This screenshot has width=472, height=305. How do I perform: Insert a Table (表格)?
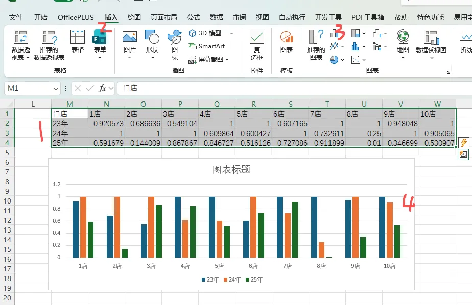pos(77,41)
